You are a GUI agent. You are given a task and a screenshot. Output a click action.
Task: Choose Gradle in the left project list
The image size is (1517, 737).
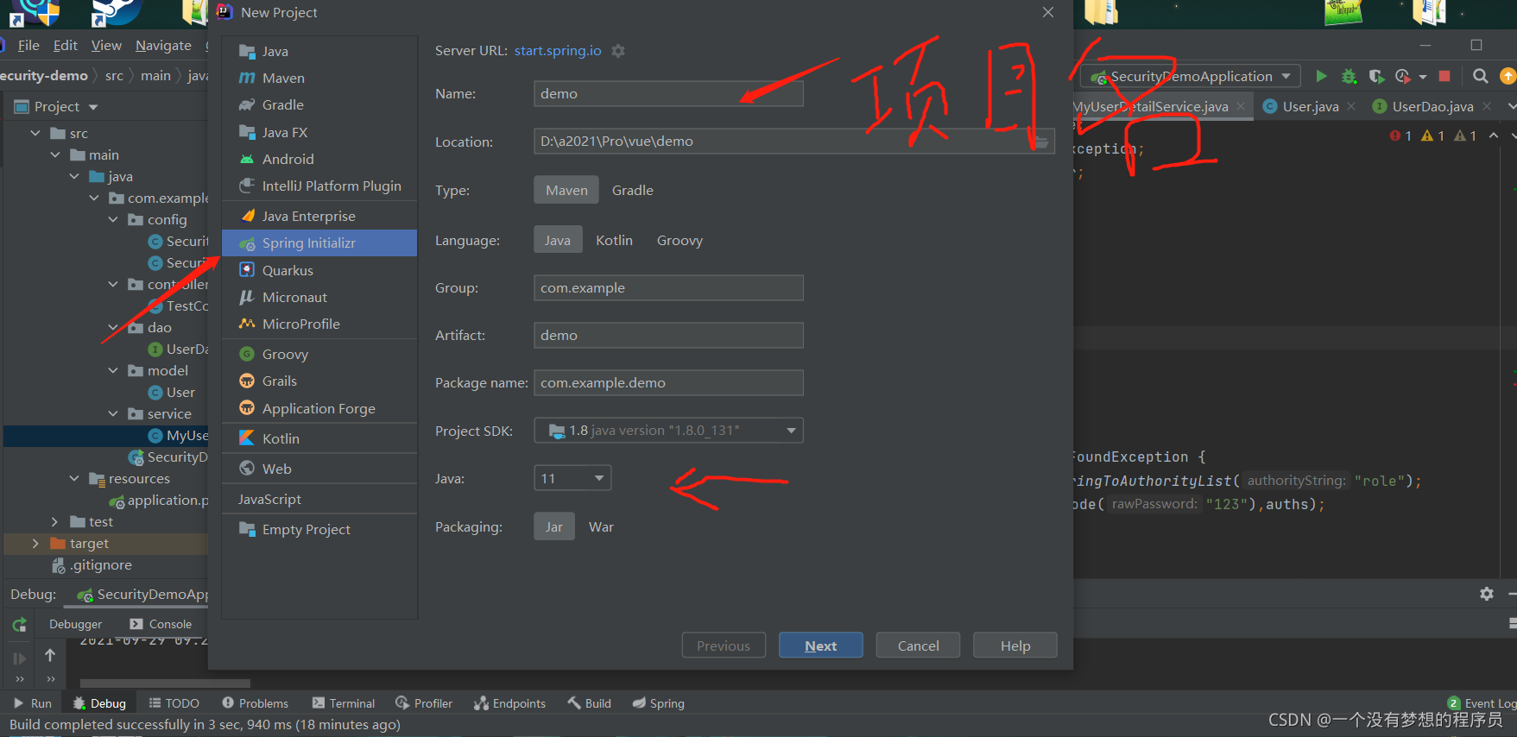coord(319,104)
